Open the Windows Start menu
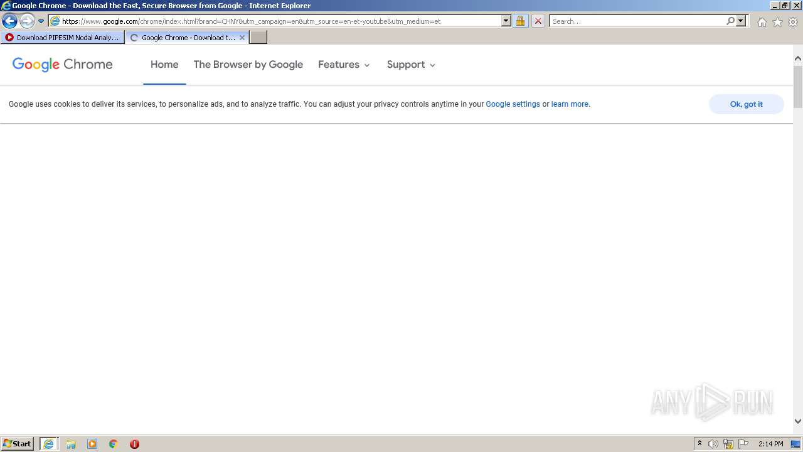This screenshot has width=803, height=452. [x=18, y=444]
